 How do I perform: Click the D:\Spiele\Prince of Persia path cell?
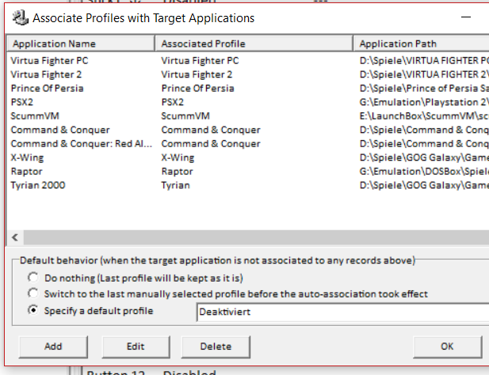(424, 89)
